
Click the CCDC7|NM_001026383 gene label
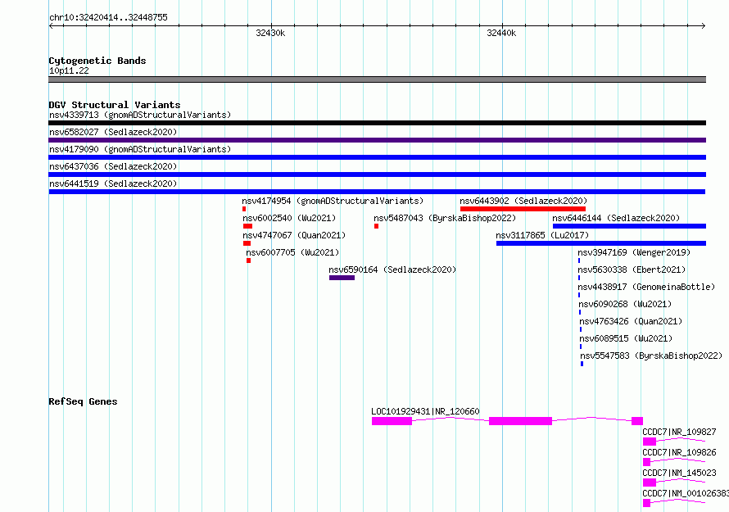(686, 493)
